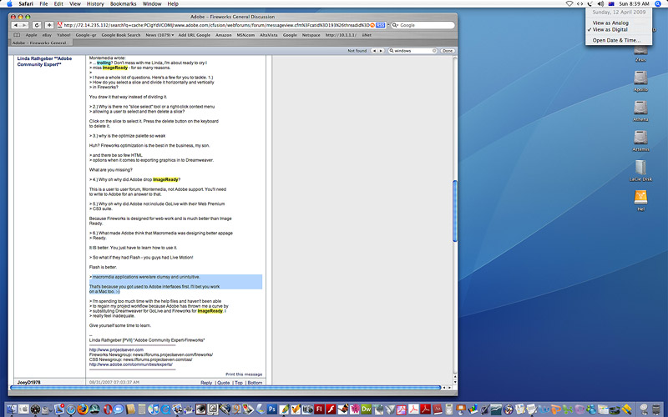Select View as Analog in clock menu

(619, 23)
